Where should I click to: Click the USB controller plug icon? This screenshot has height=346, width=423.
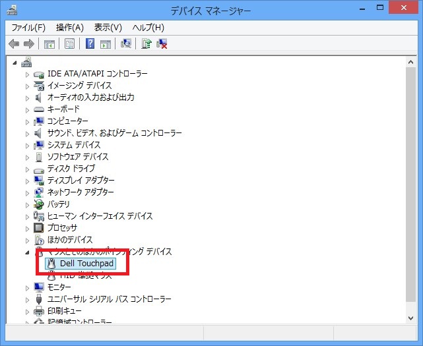(39, 299)
